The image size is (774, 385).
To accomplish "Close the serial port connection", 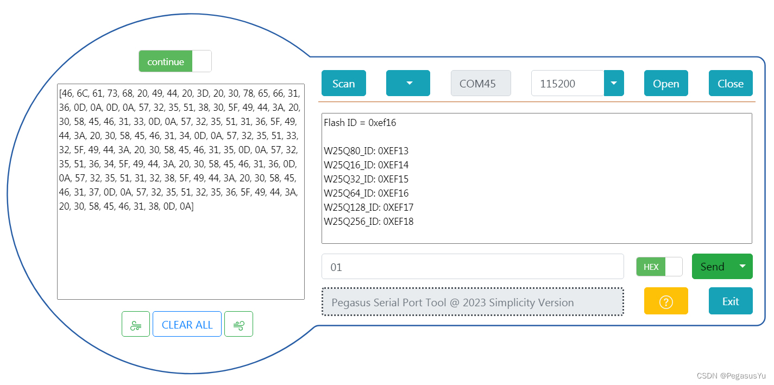I will pyautogui.click(x=730, y=83).
